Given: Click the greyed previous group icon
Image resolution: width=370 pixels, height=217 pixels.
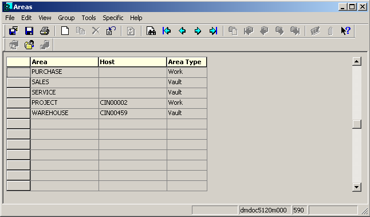Looking at the screenshot, I should pos(264,31).
